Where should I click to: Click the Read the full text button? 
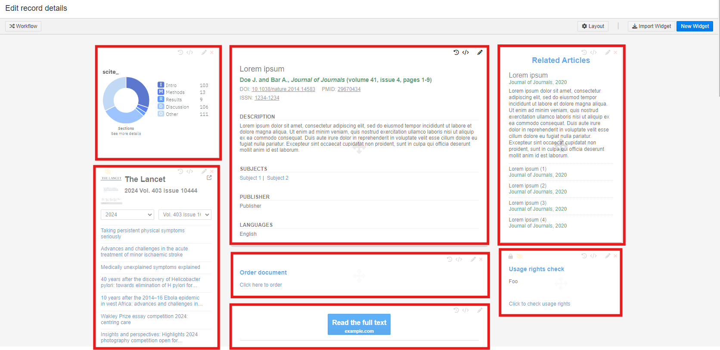click(x=359, y=325)
